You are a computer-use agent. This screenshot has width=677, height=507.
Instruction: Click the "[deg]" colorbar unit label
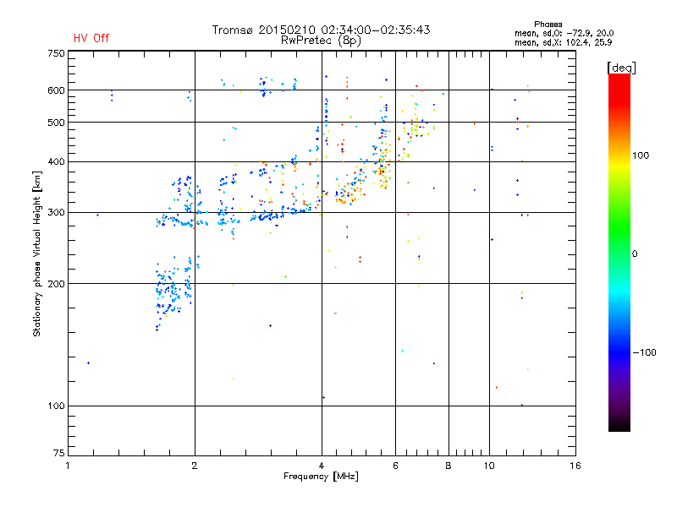coord(622,67)
